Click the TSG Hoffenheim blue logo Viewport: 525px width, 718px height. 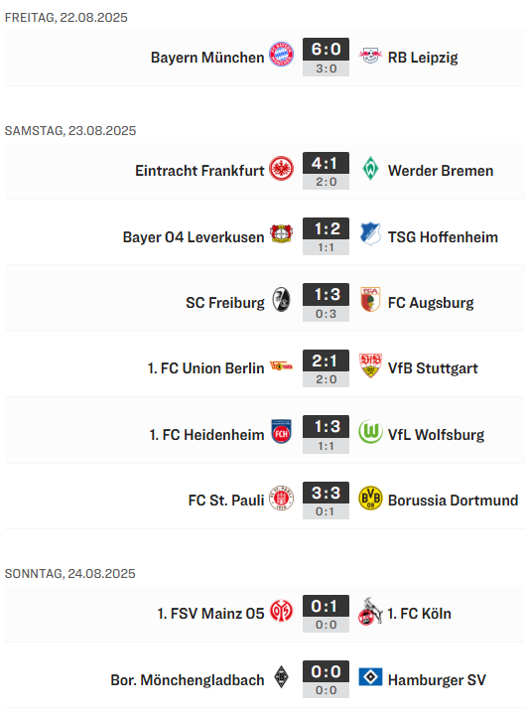click(370, 234)
